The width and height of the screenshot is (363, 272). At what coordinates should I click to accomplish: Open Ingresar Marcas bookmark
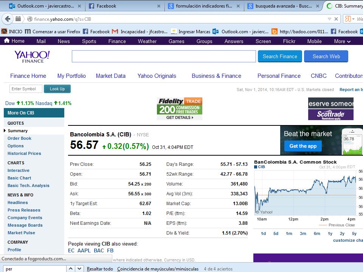(191, 31)
